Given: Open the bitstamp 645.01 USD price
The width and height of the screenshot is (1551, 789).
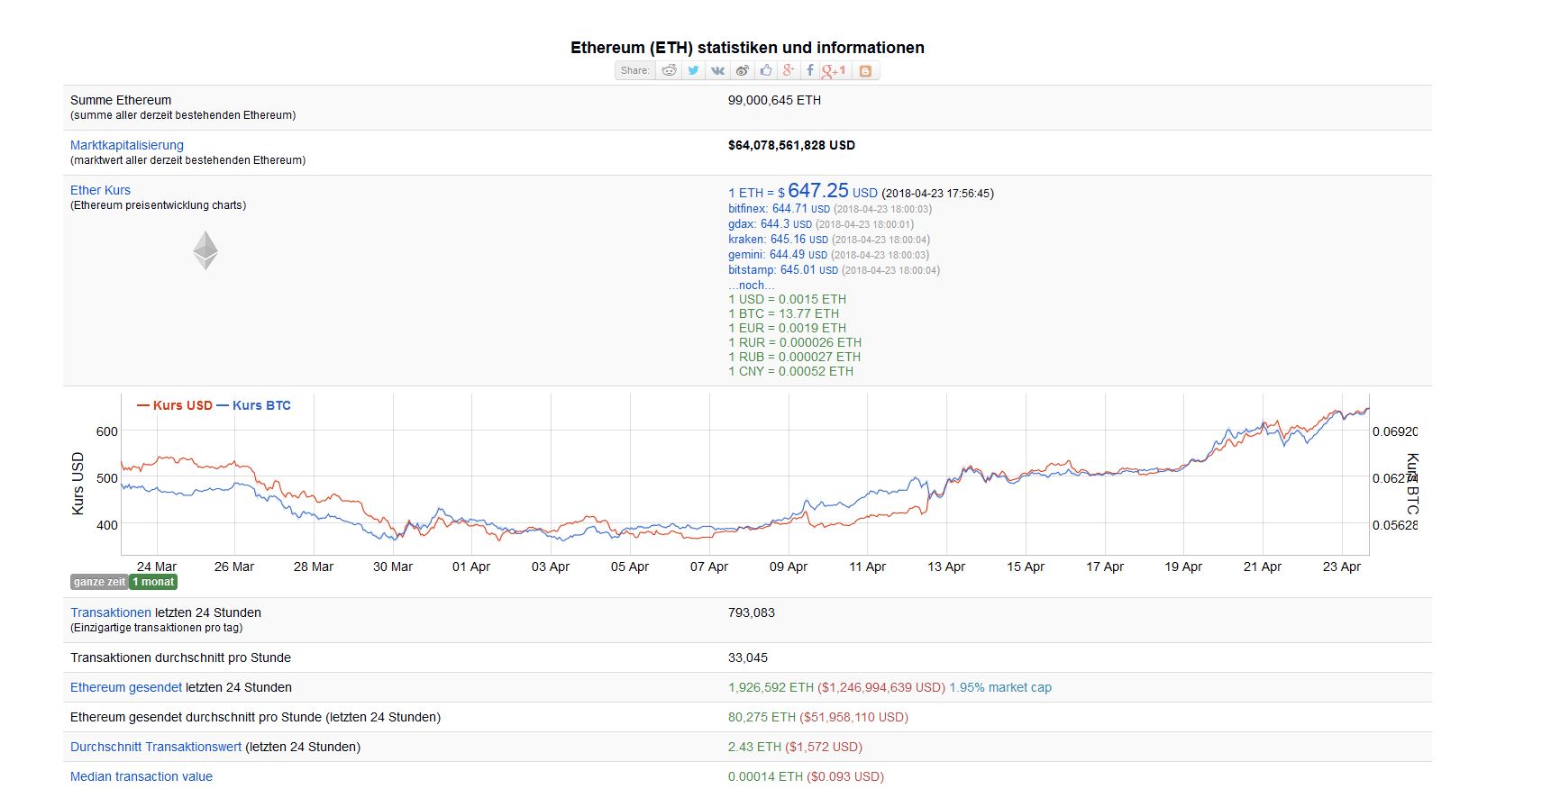Looking at the screenshot, I should tap(783, 270).
